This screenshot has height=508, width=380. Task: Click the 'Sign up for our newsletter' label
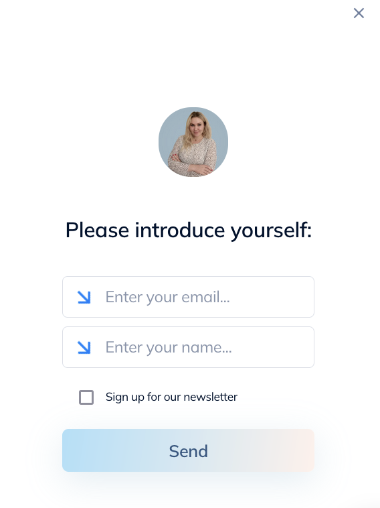[x=171, y=397]
